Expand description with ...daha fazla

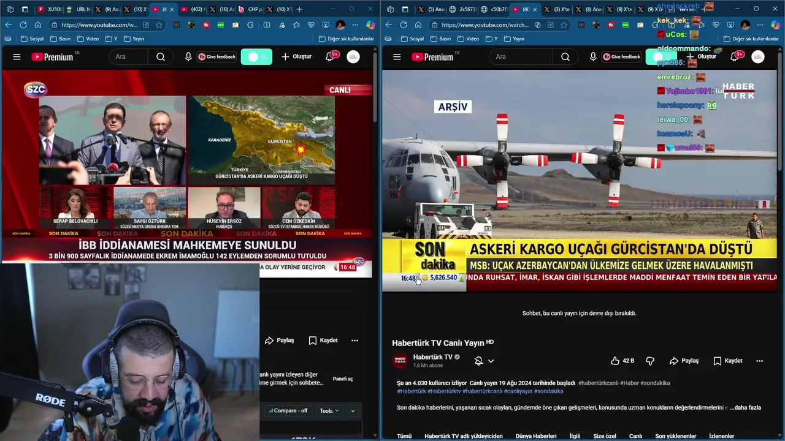click(x=745, y=407)
